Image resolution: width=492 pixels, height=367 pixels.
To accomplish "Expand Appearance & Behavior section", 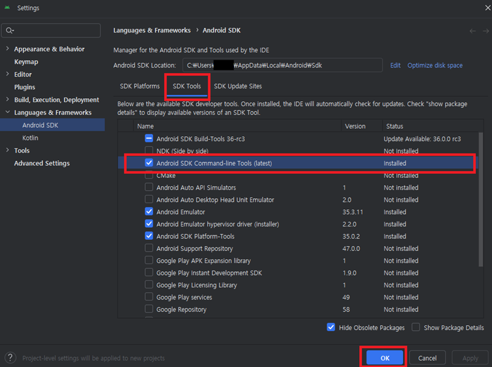I will (x=7, y=49).
